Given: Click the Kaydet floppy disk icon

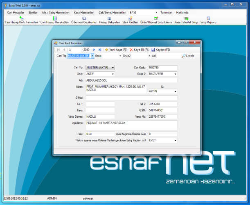Looking at the screenshot, I should pyautogui.click(x=153, y=50).
